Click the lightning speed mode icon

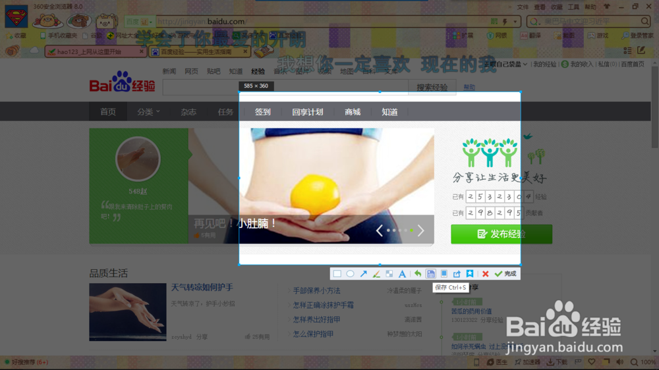point(505,21)
